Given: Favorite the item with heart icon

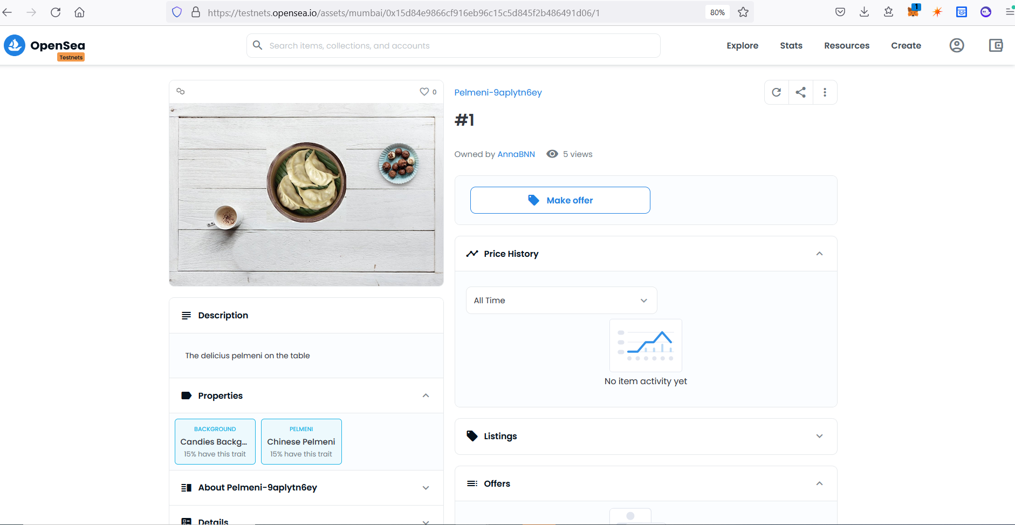Looking at the screenshot, I should coord(424,92).
